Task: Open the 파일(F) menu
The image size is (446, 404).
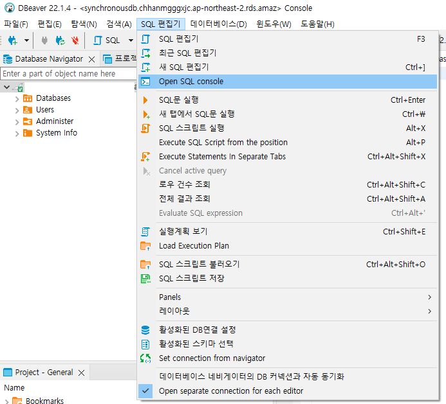Action: [x=16, y=24]
